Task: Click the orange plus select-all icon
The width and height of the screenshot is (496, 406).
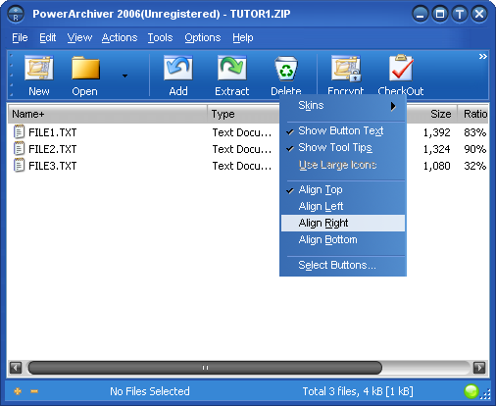Action: (18, 391)
